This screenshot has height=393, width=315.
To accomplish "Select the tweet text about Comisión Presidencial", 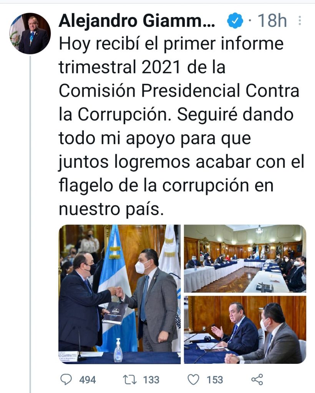I will pyautogui.click(x=181, y=126).
